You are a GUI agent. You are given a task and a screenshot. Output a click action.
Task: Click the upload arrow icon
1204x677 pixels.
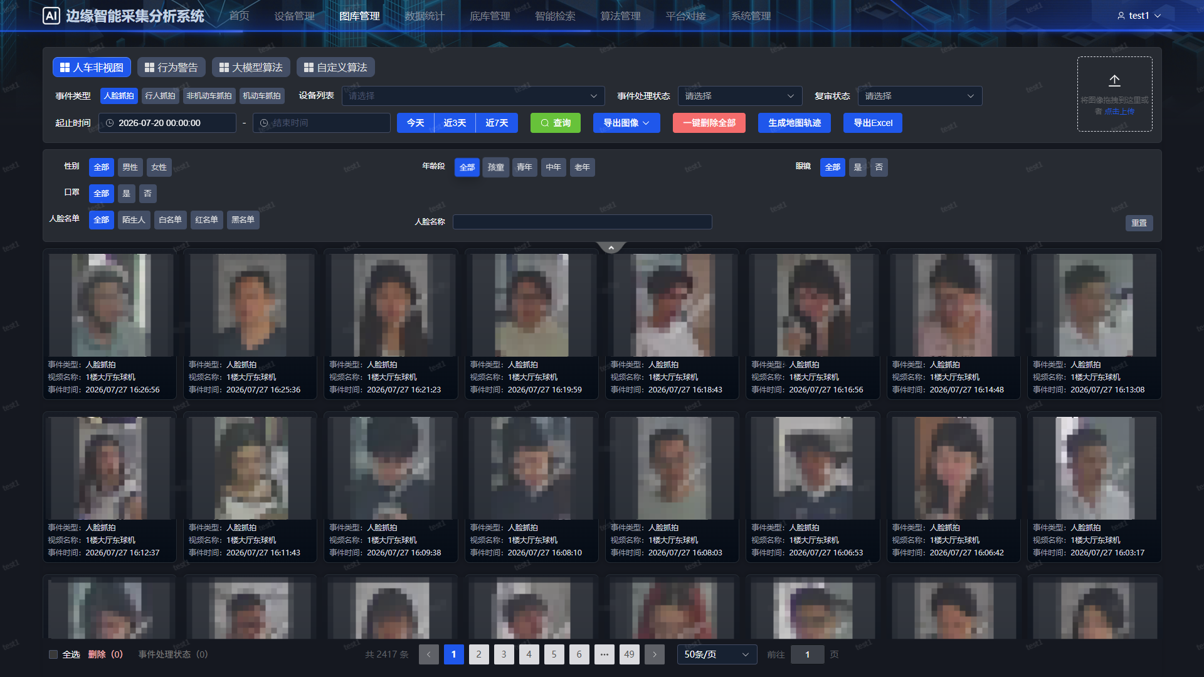[1114, 81]
